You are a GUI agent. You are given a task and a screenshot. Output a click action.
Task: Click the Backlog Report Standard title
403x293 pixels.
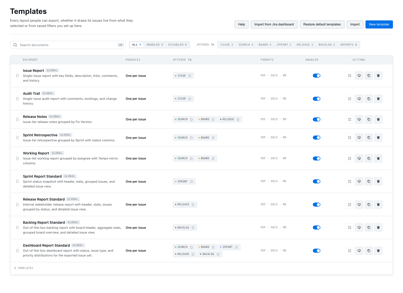44,222
